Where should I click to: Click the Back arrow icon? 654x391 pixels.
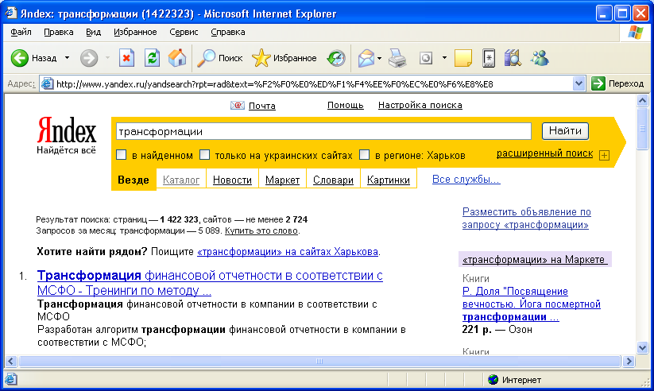point(19,58)
